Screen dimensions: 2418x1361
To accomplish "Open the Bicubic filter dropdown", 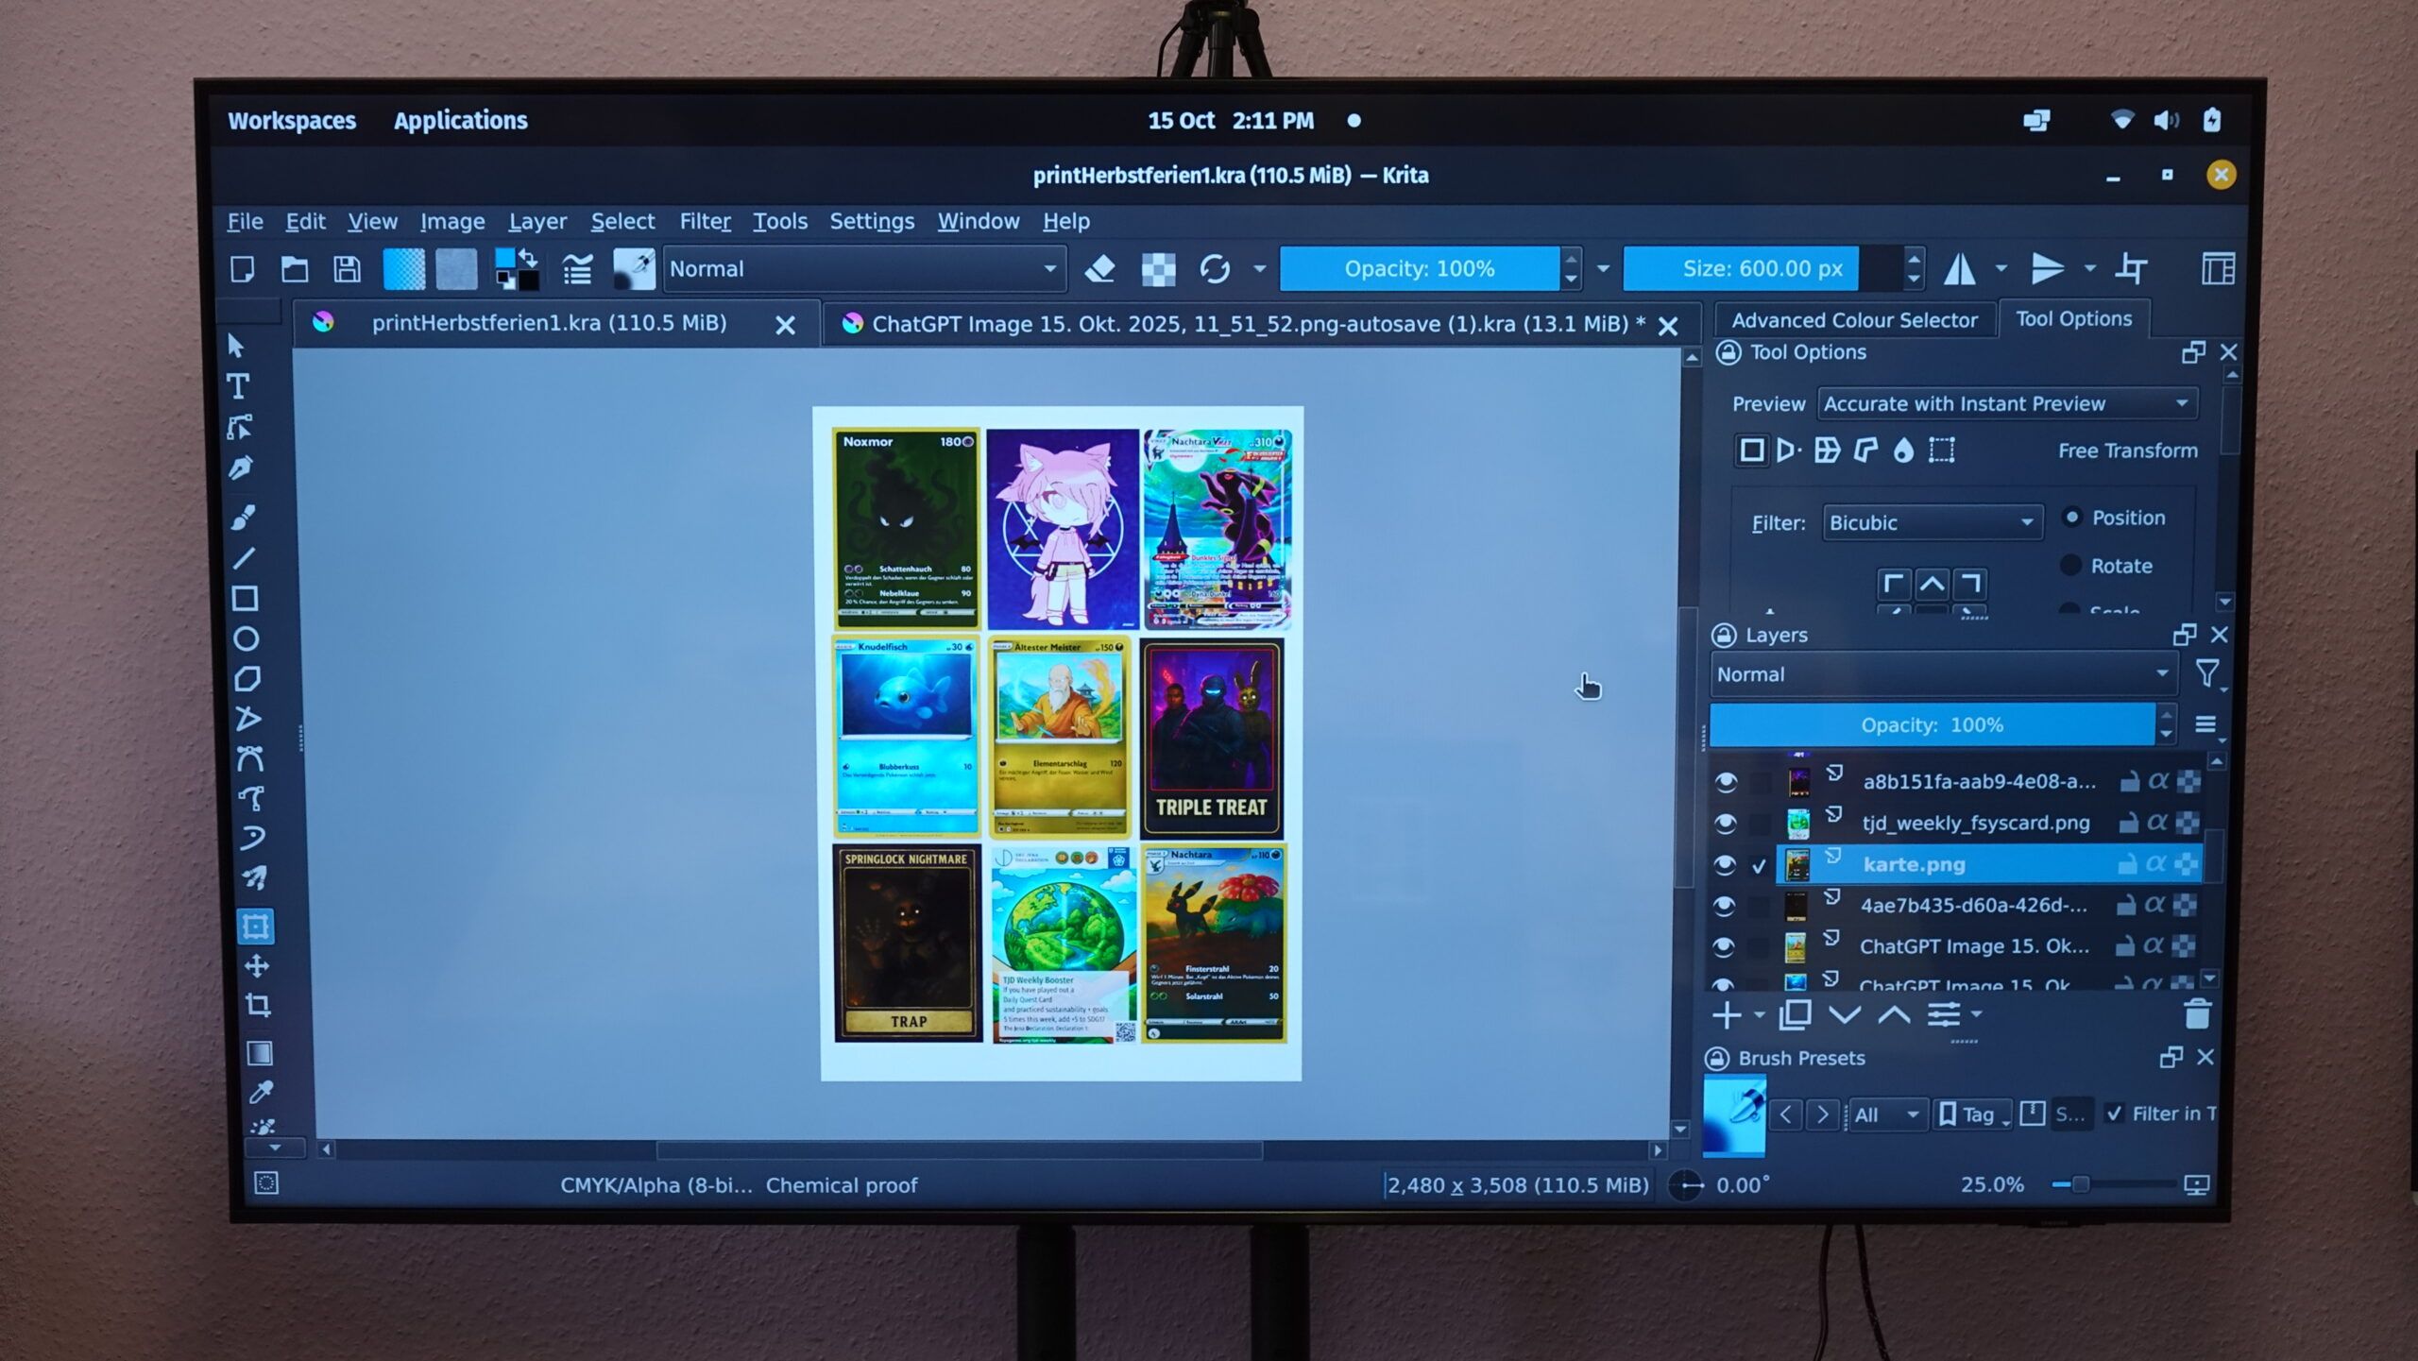I will 1931,522.
